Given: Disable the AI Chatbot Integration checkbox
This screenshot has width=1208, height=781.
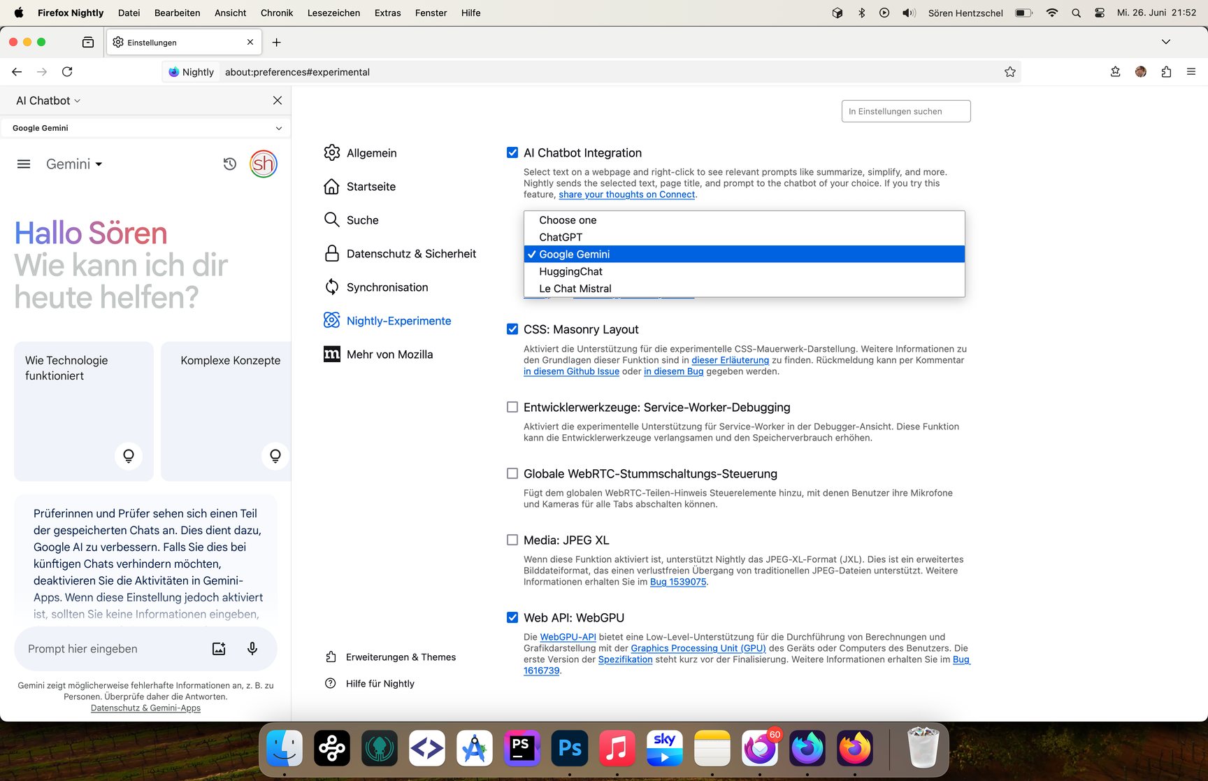Looking at the screenshot, I should tap(512, 153).
